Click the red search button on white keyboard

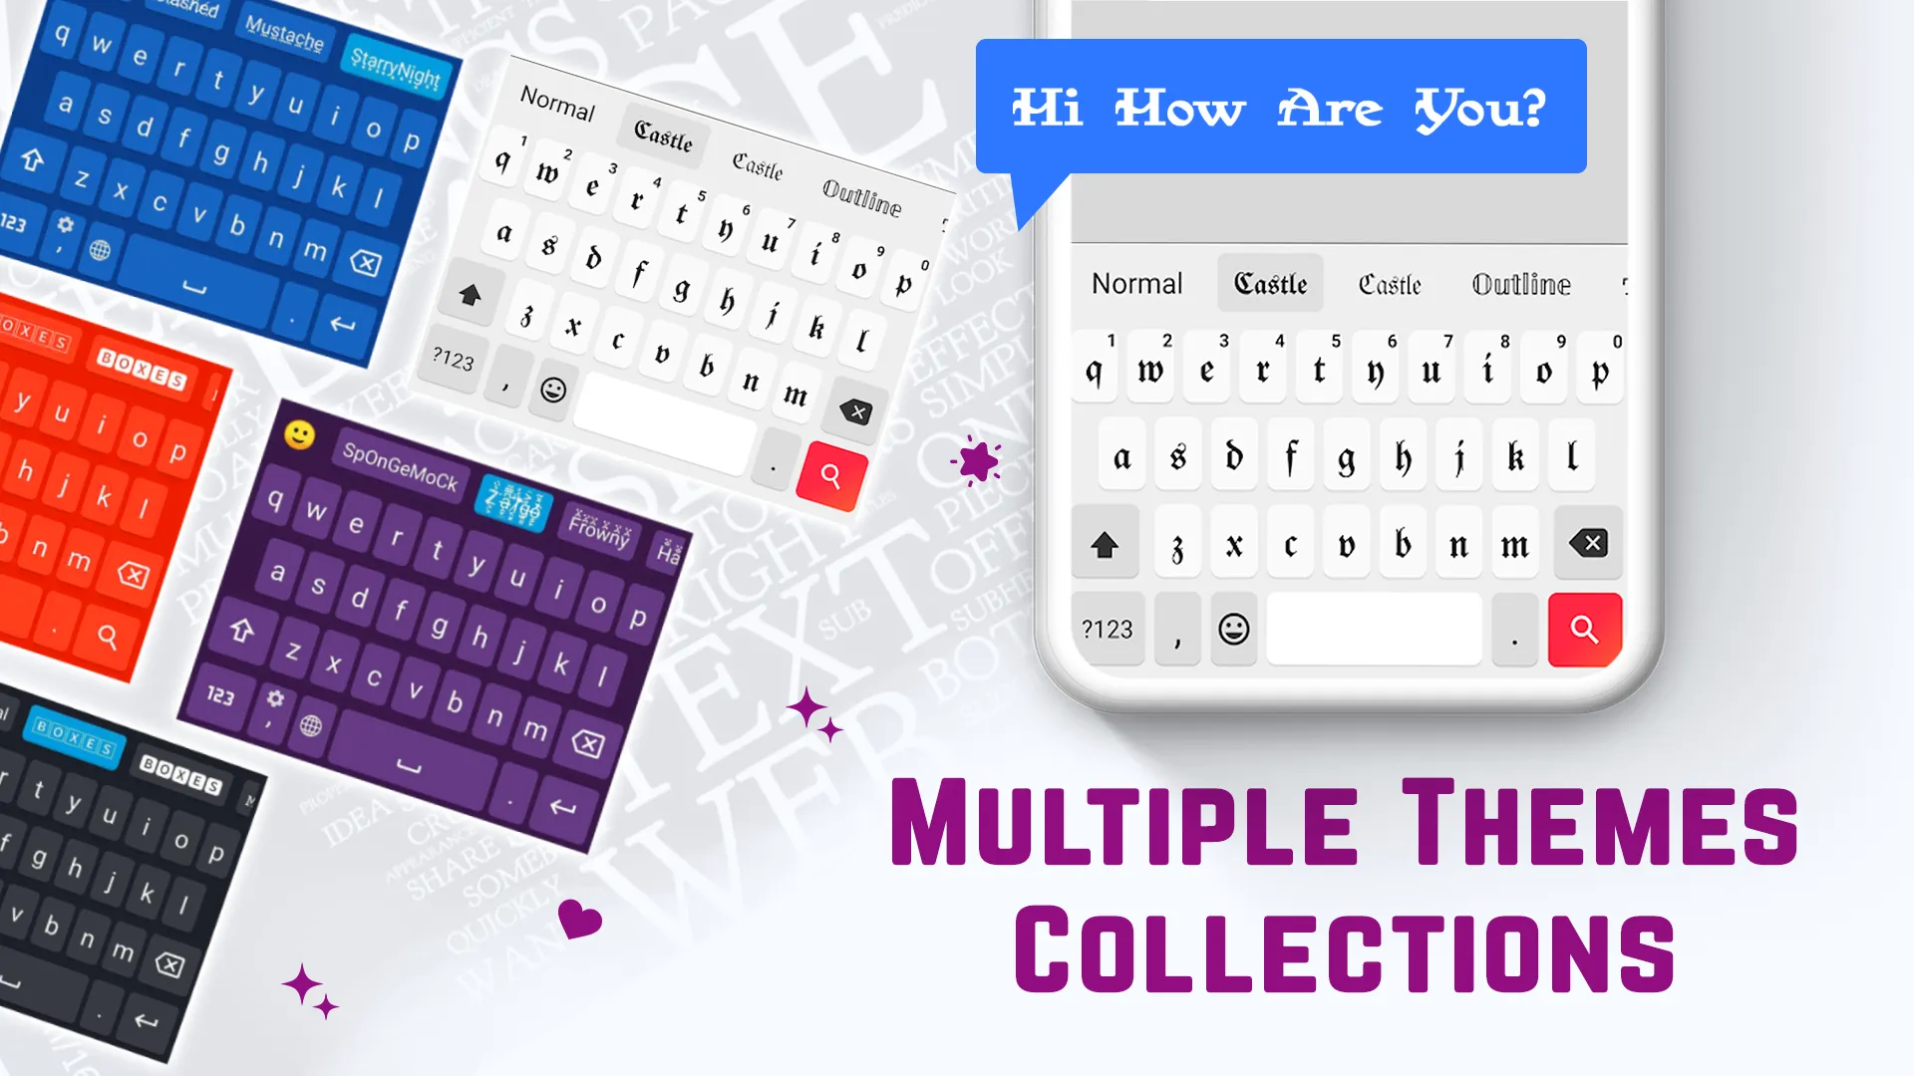coord(833,475)
